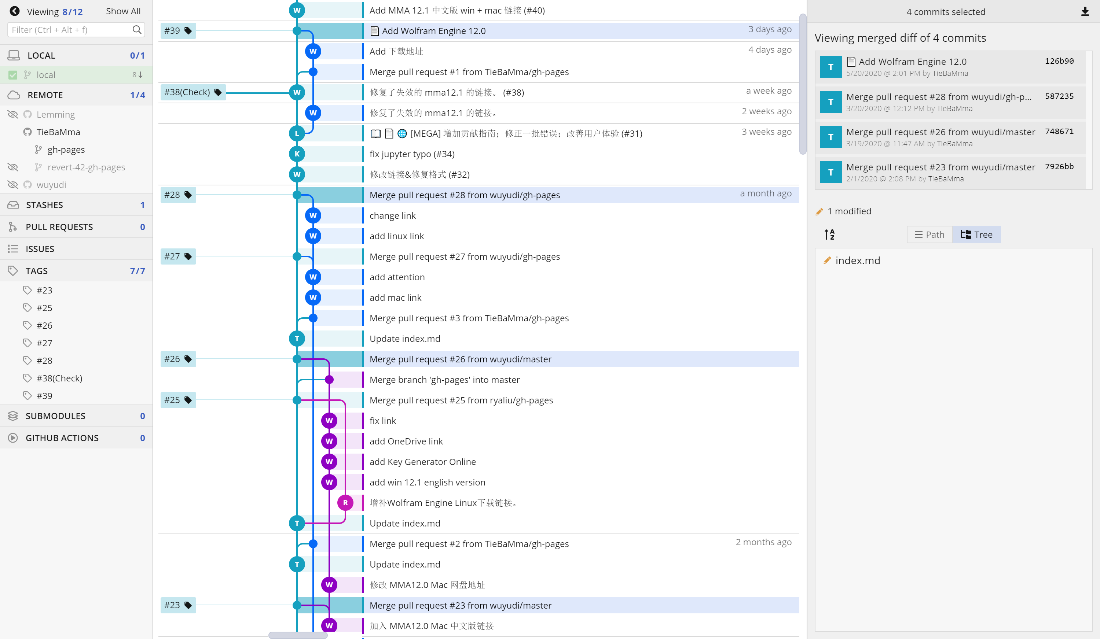The height and width of the screenshot is (639, 1100).
Task: Click the Show All link
Action: (x=123, y=11)
